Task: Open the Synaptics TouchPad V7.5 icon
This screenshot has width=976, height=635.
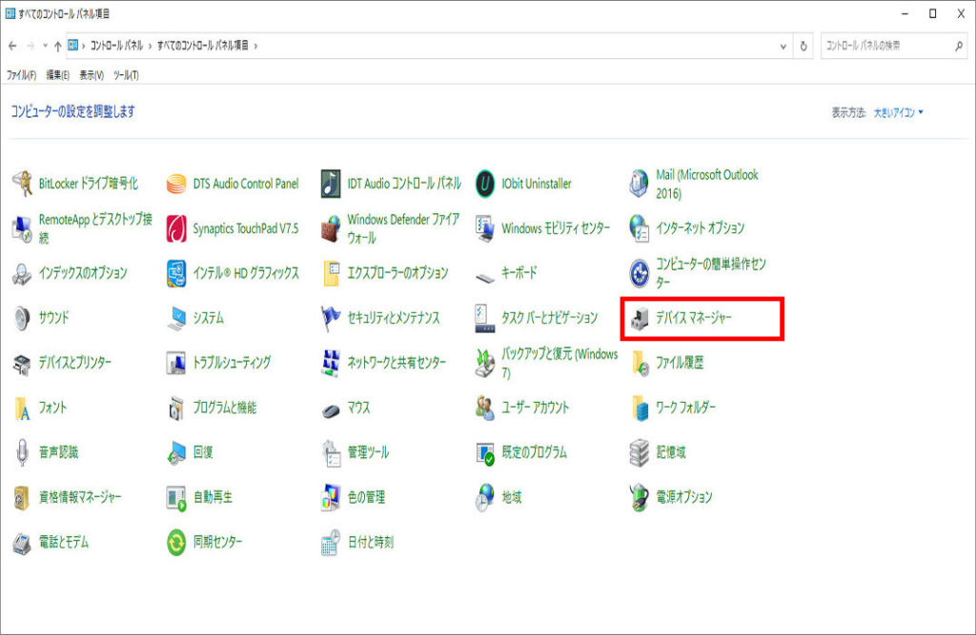Action: (x=177, y=228)
